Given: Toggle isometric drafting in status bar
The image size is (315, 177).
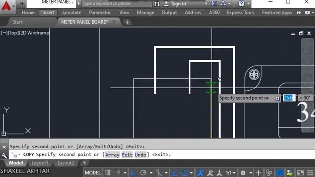Looking at the screenshot, I should (x=158, y=173).
